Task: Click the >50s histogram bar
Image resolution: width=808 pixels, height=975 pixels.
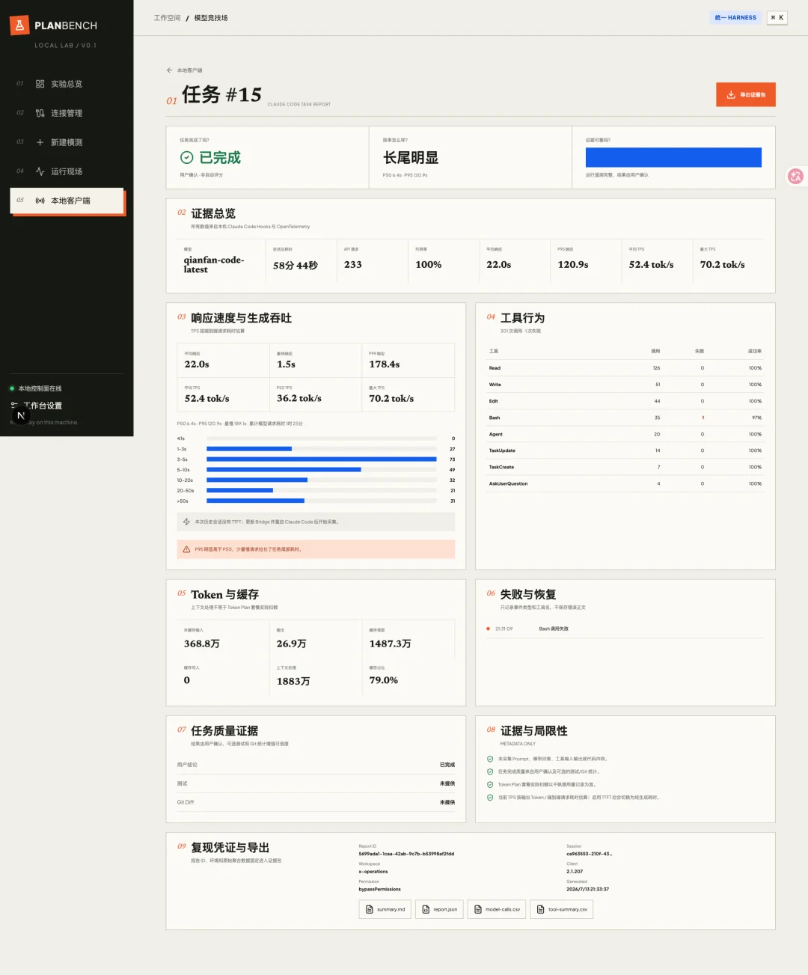Action: [x=255, y=501]
